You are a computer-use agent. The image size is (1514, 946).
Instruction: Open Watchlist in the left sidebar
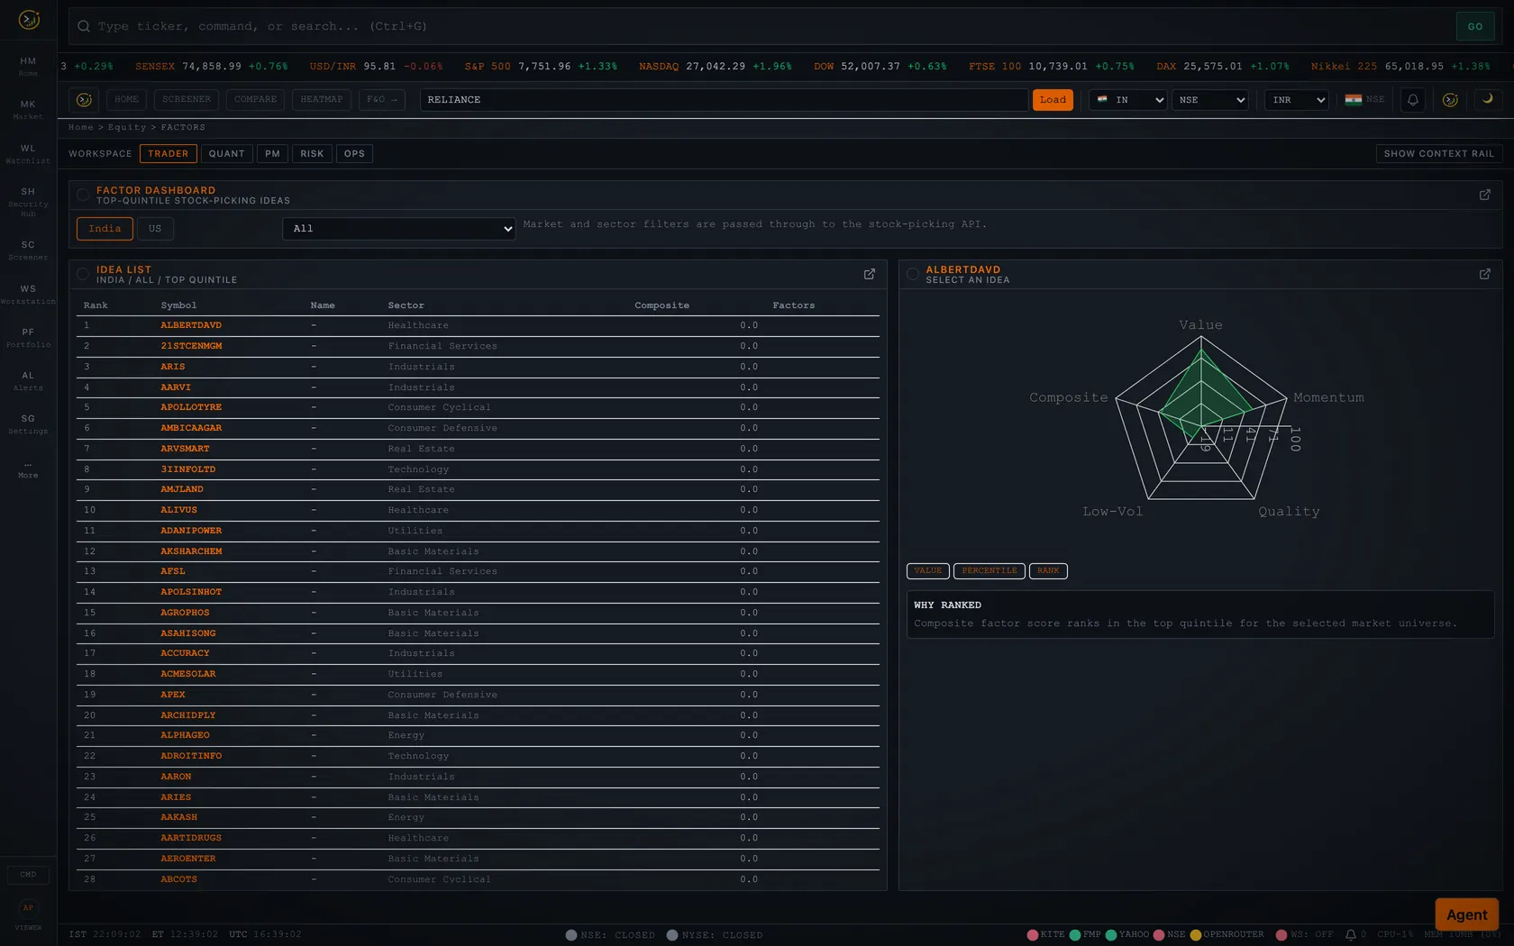tap(28, 153)
